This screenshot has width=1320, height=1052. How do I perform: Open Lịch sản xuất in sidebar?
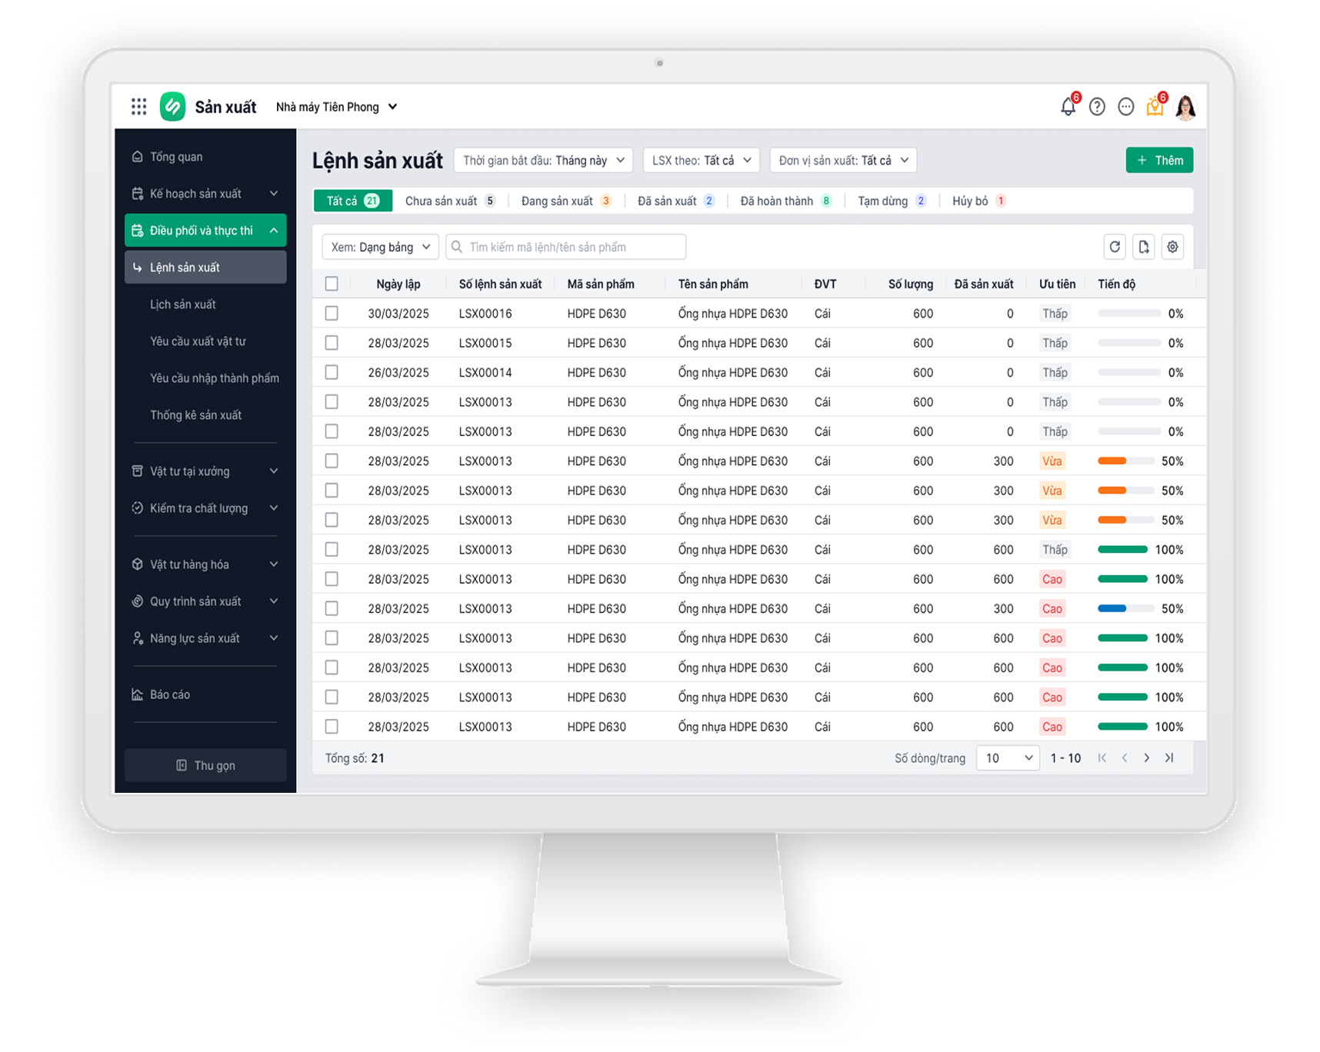(183, 305)
